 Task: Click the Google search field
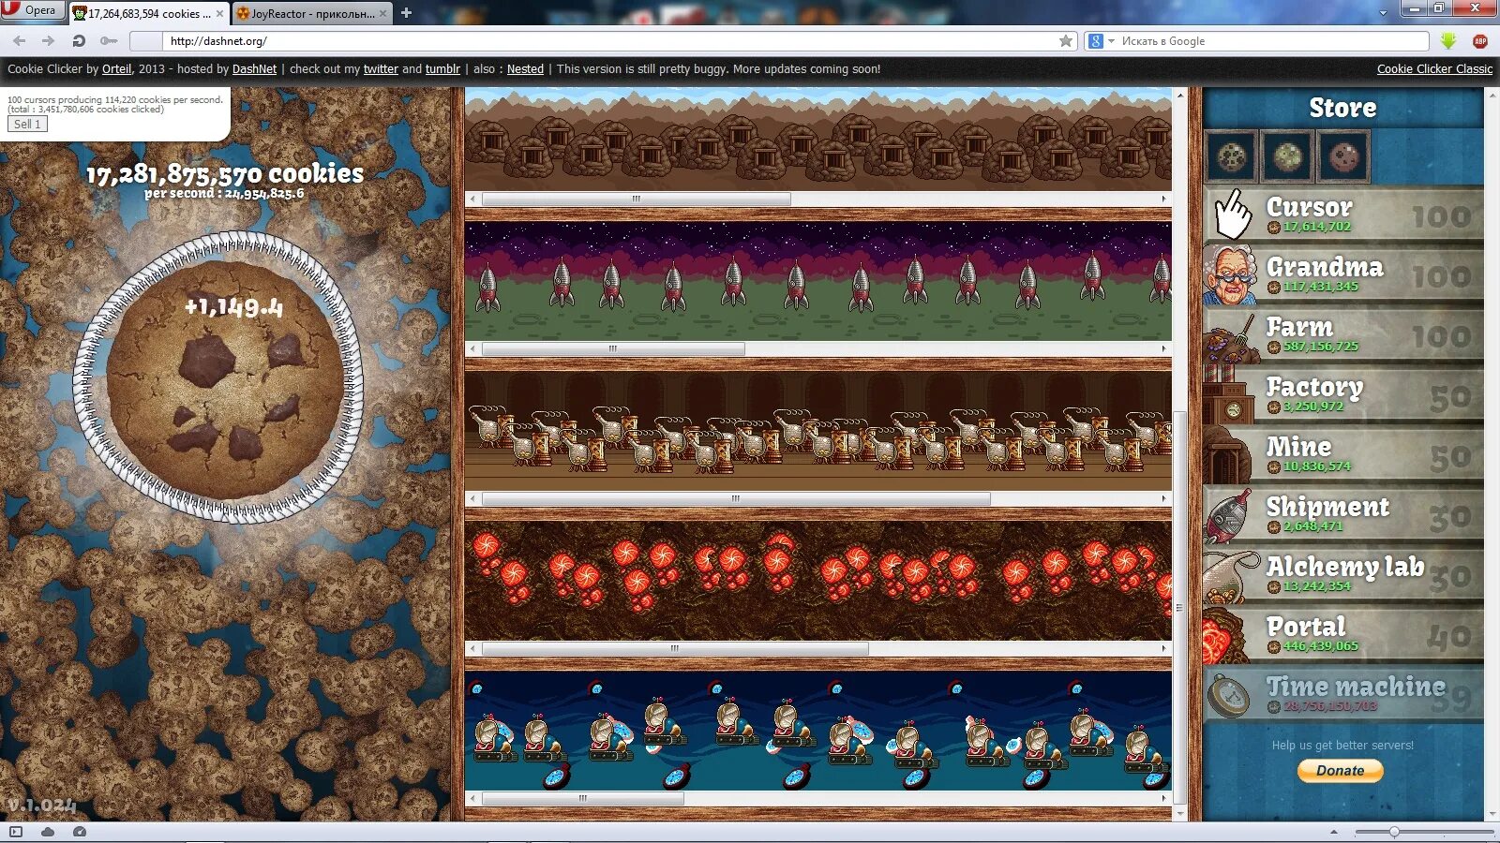click(1273, 41)
